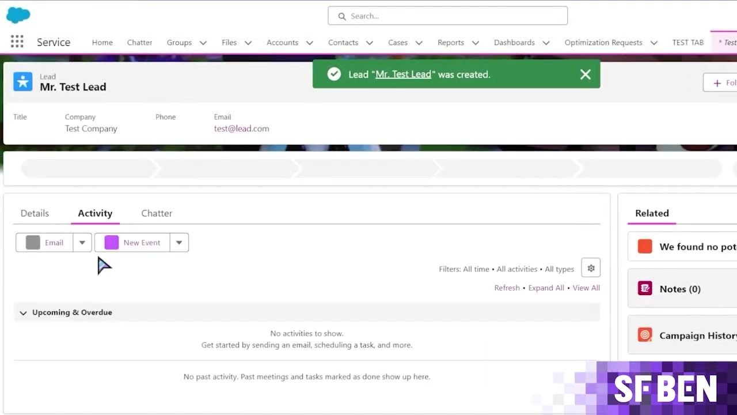This screenshot has width=737, height=415.
Task: Open the Chatter navigation tab
Action: tap(140, 43)
